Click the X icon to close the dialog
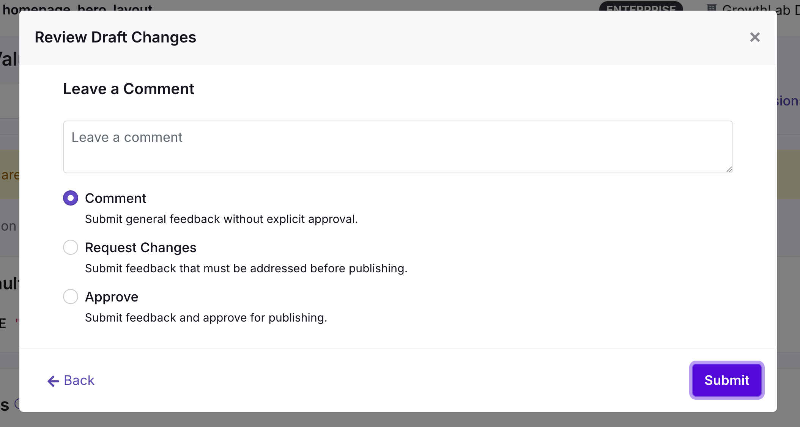 point(755,37)
